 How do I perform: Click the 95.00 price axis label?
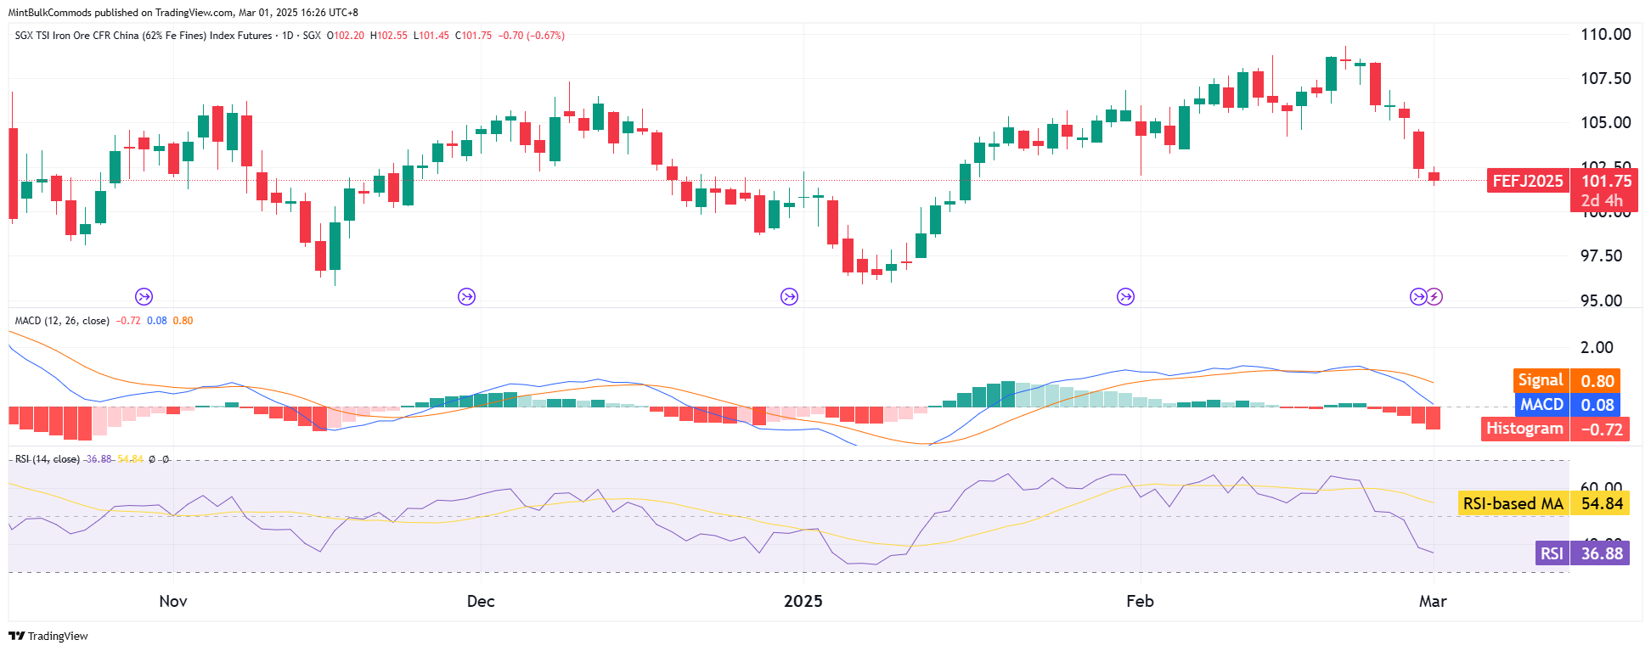point(1601,300)
